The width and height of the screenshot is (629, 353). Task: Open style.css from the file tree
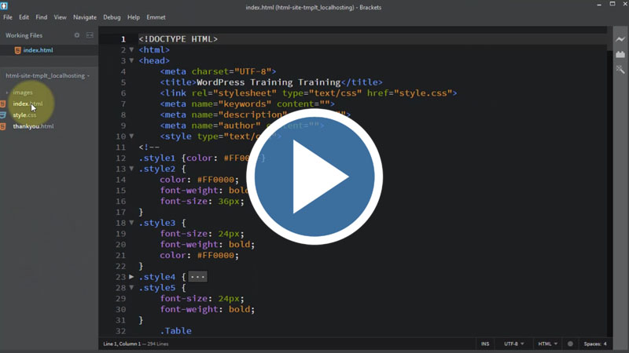(x=24, y=115)
